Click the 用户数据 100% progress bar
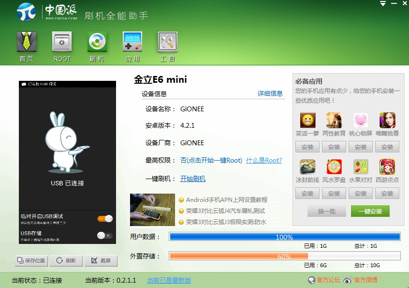Screen dimensions: 409x288 tap(285, 237)
